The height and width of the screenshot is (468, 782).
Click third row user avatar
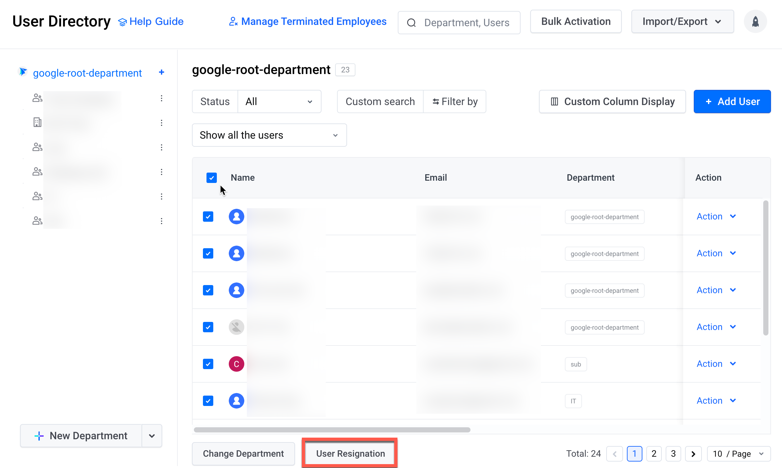click(x=237, y=290)
